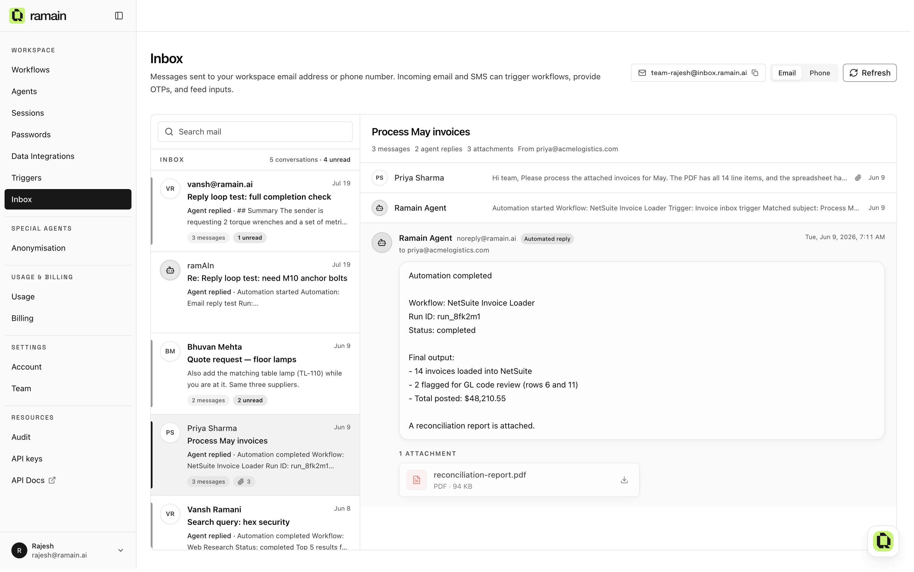Open Team settings
The width and height of the screenshot is (914, 572).
pyautogui.click(x=68, y=389)
